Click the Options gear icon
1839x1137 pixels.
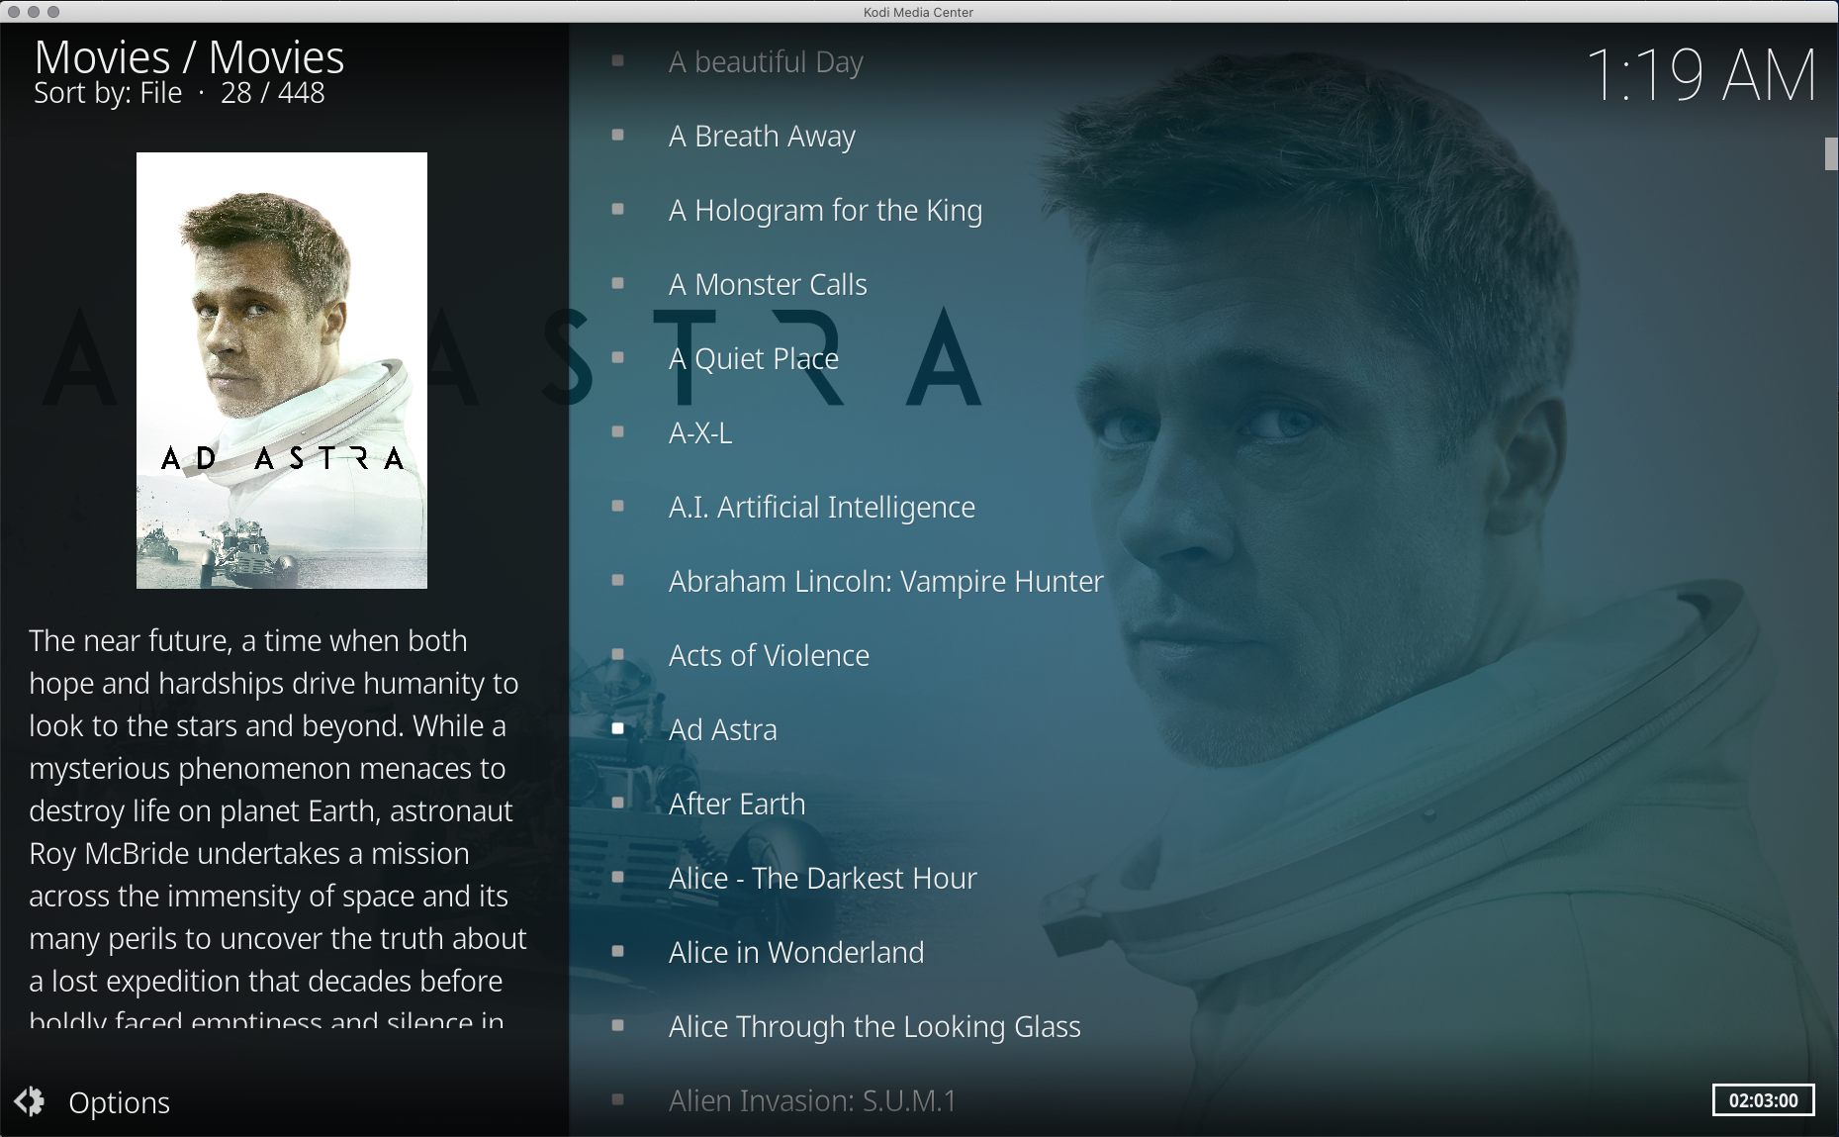point(30,1101)
